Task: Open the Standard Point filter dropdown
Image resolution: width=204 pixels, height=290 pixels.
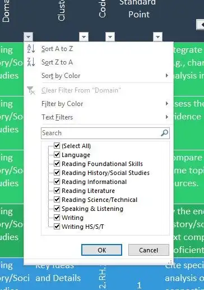Action: [157, 37]
